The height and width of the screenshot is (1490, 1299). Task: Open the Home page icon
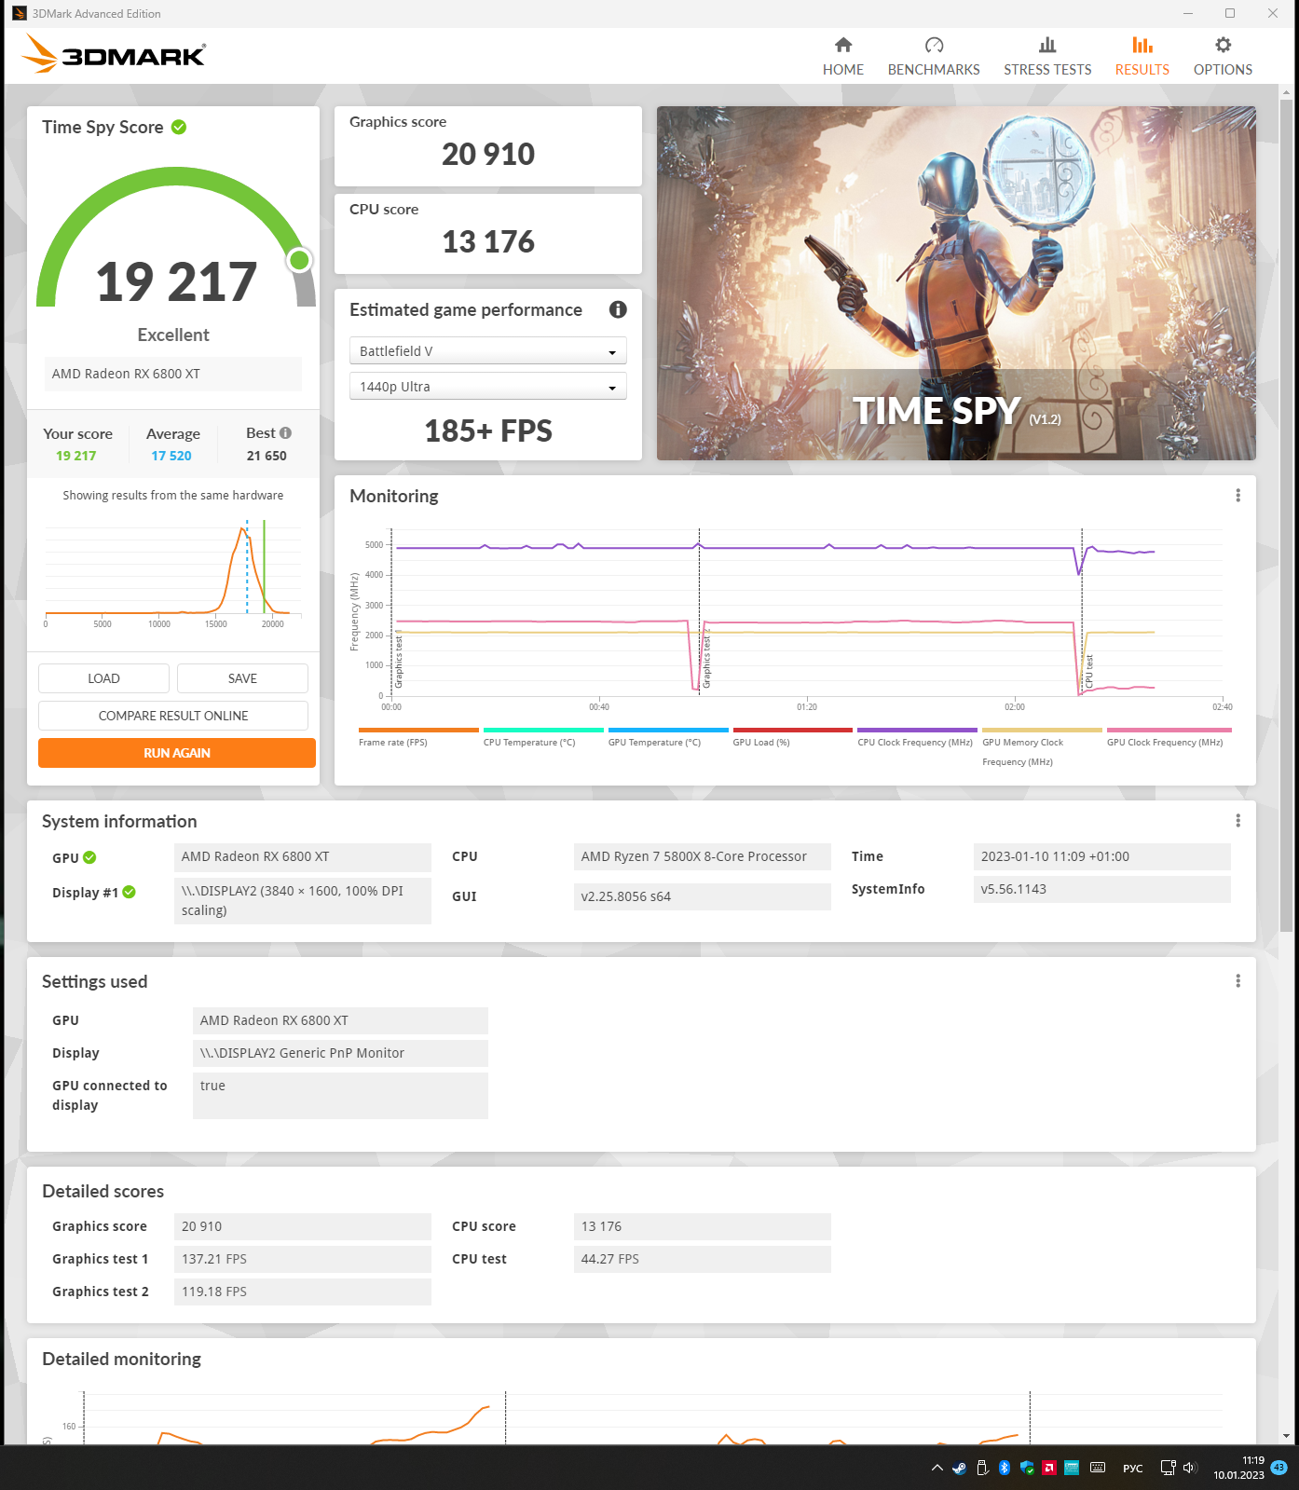(x=843, y=45)
